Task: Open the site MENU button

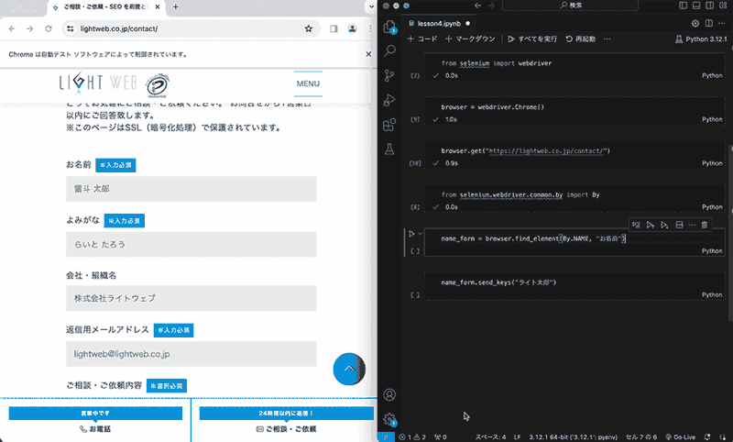Action: pos(308,83)
